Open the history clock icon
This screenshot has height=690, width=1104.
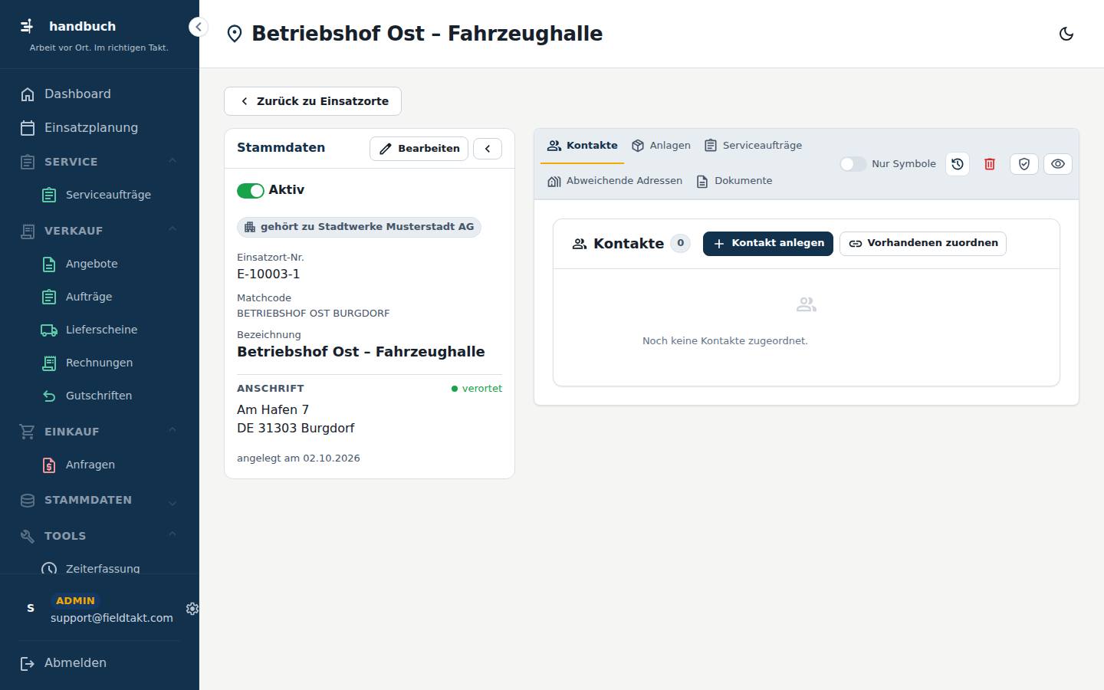(x=958, y=164)
